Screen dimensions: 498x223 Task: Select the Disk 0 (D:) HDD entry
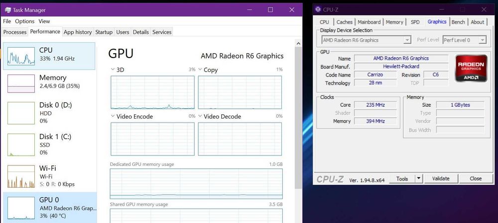[49, 113]
